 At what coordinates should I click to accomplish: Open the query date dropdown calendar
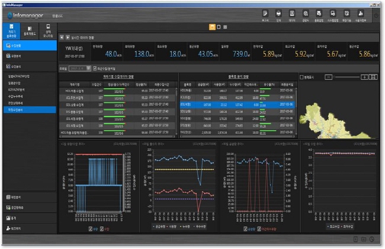tap(88, 69)
